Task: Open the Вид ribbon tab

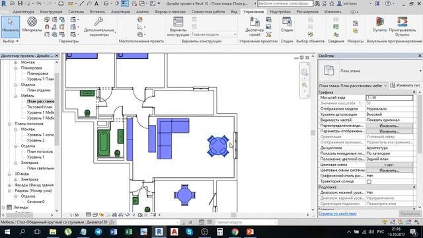Action: [234, 12]
